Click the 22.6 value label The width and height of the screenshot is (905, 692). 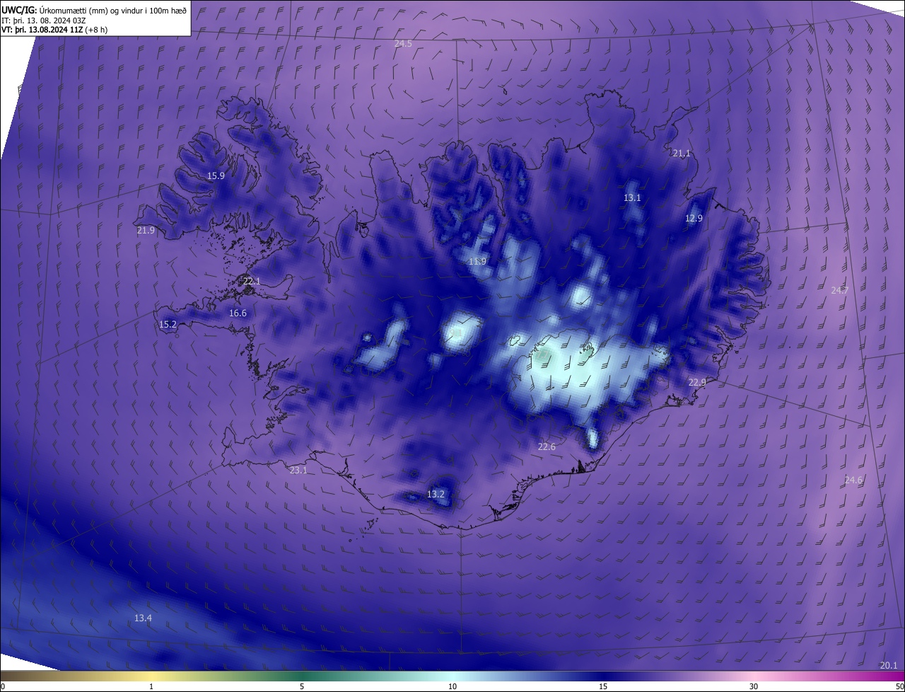pos(547,446)
